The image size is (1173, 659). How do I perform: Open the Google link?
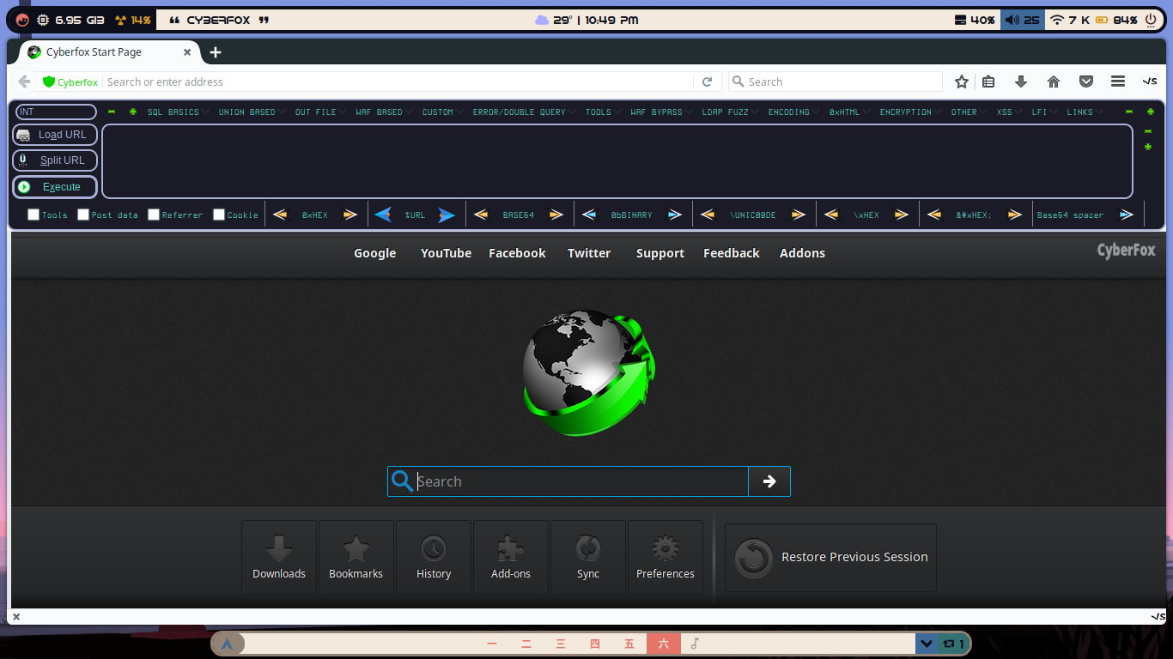click(x=375, y=253)
